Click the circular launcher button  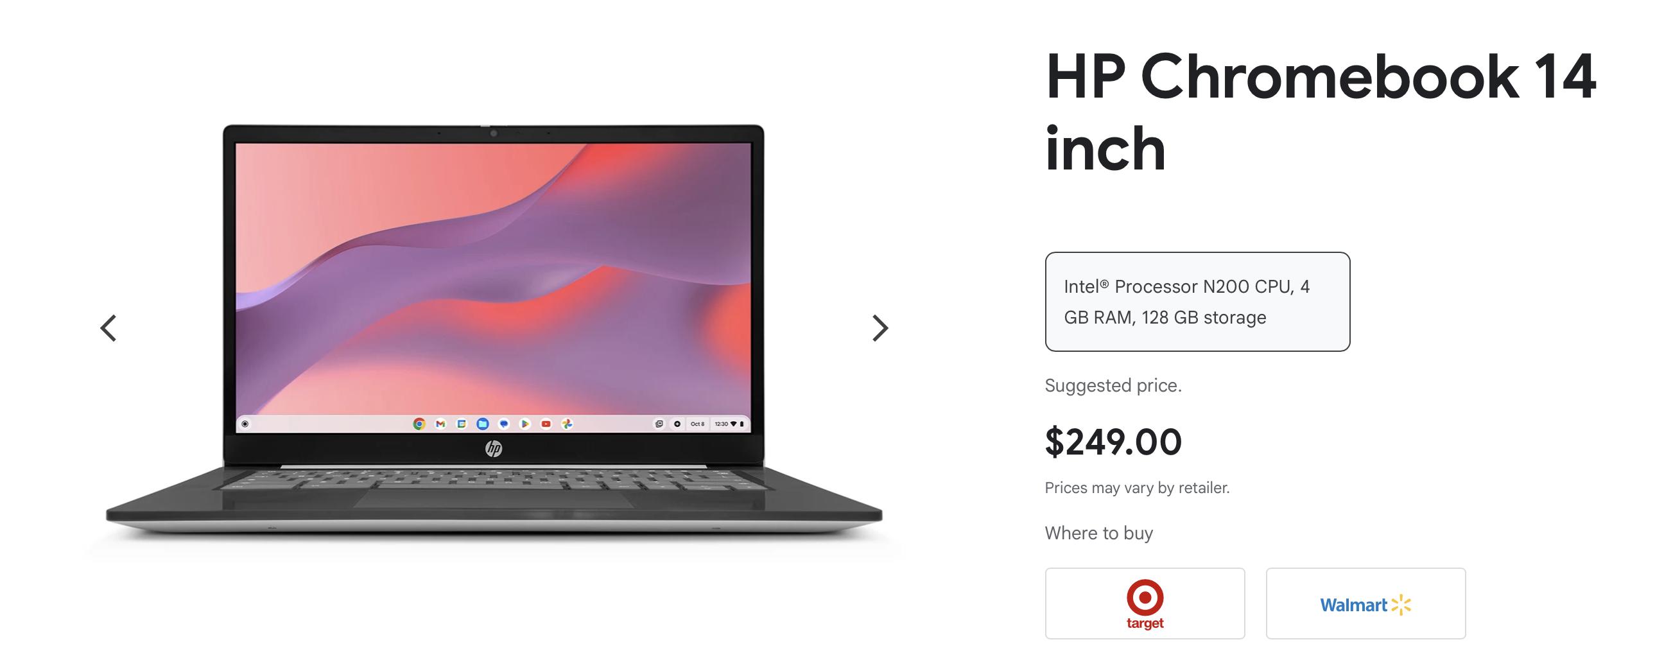(x=245, y=424)
